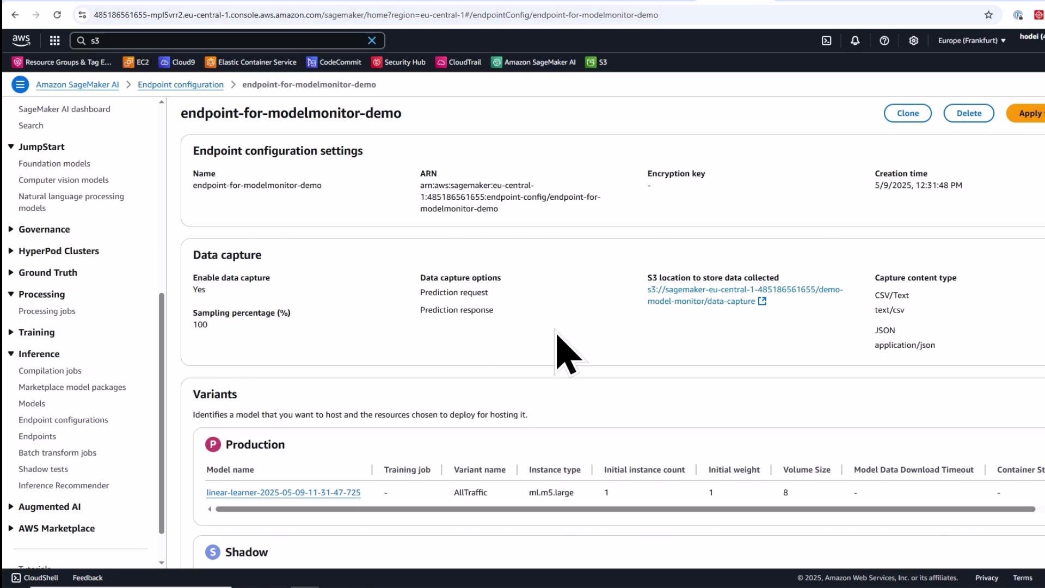Expand the Training section

11,332
